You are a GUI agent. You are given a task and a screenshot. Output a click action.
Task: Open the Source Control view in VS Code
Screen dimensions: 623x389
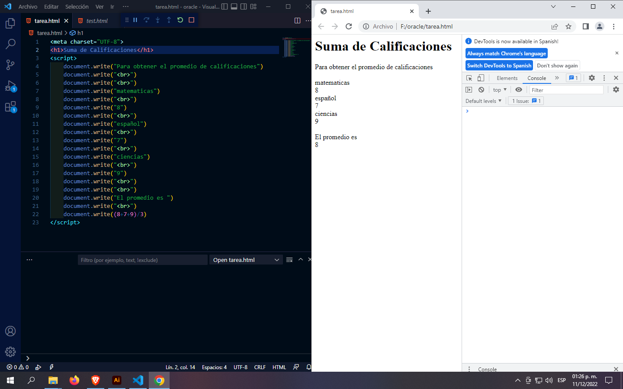[10, 65]
